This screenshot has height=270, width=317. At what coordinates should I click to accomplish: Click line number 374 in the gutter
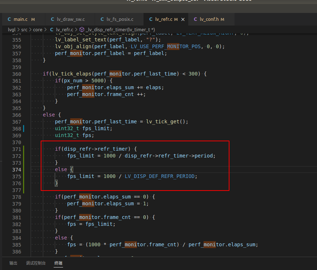click(17, 169)
